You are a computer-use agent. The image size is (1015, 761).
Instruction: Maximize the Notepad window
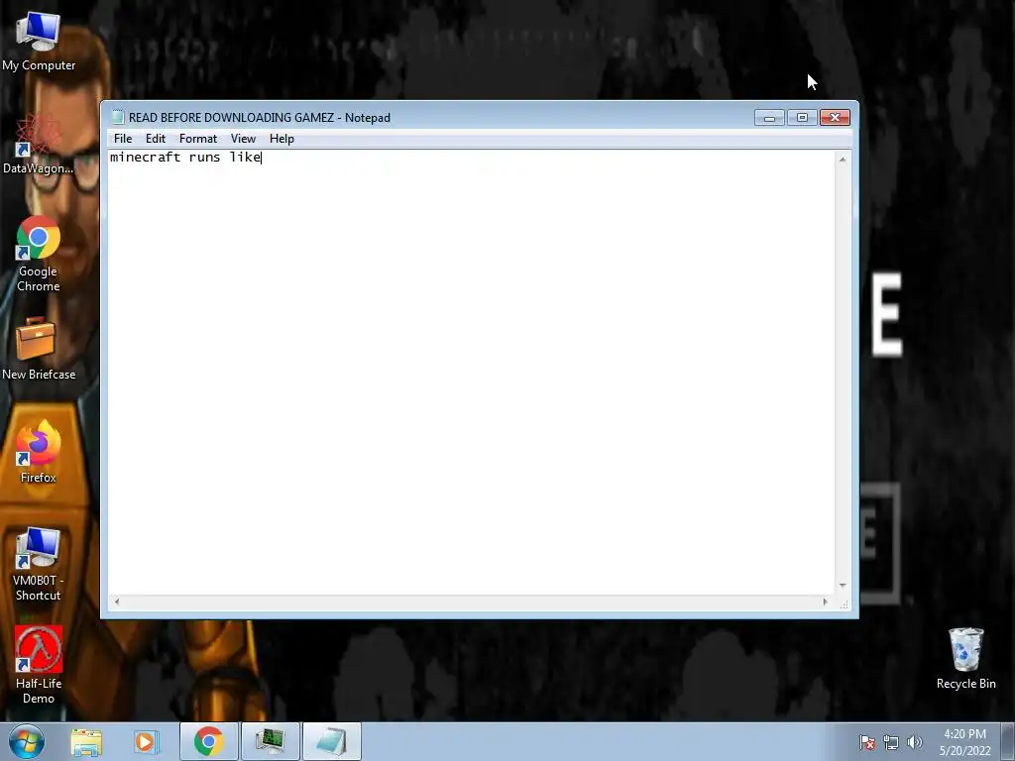(802, 117)
